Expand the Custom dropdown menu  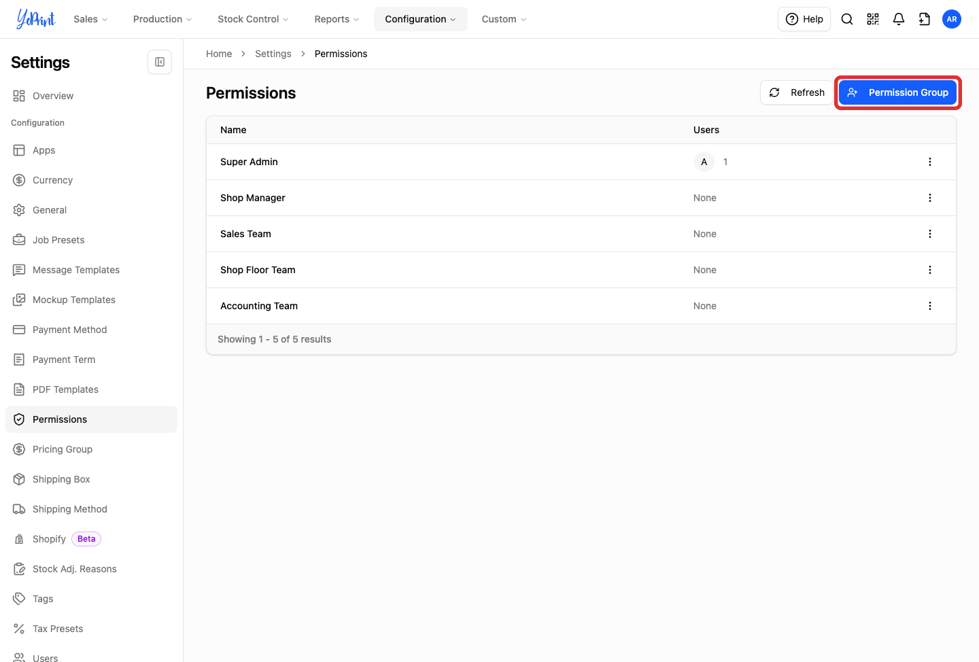pyautogui.click(x=504, y=19)
